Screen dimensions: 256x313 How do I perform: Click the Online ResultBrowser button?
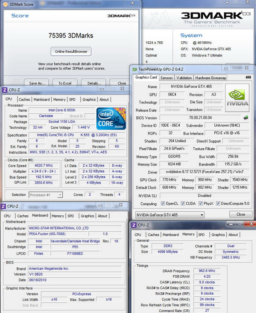pos(71,51)
